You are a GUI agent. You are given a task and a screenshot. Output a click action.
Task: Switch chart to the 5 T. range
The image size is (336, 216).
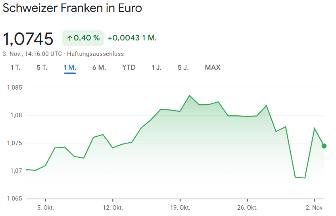coord(42,67)
